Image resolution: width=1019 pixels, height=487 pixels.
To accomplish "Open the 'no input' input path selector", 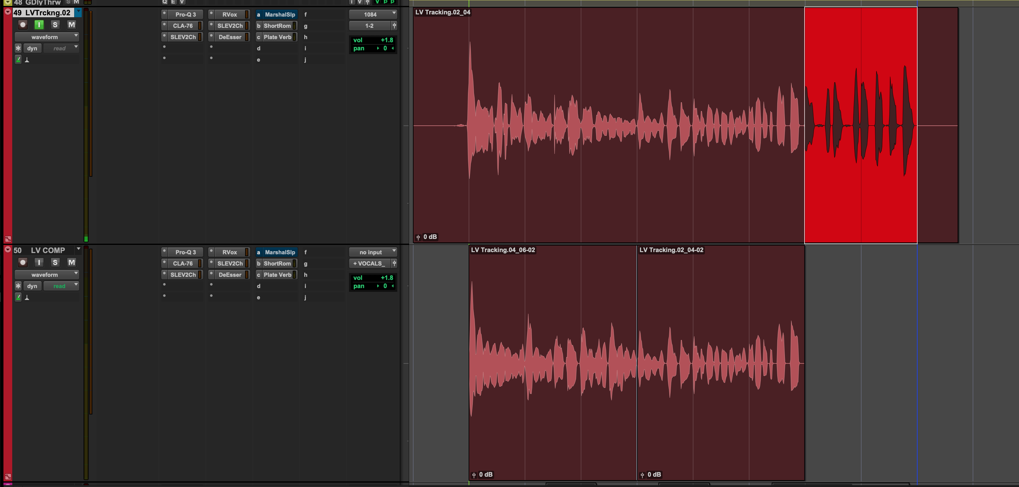I will [373, 252].
